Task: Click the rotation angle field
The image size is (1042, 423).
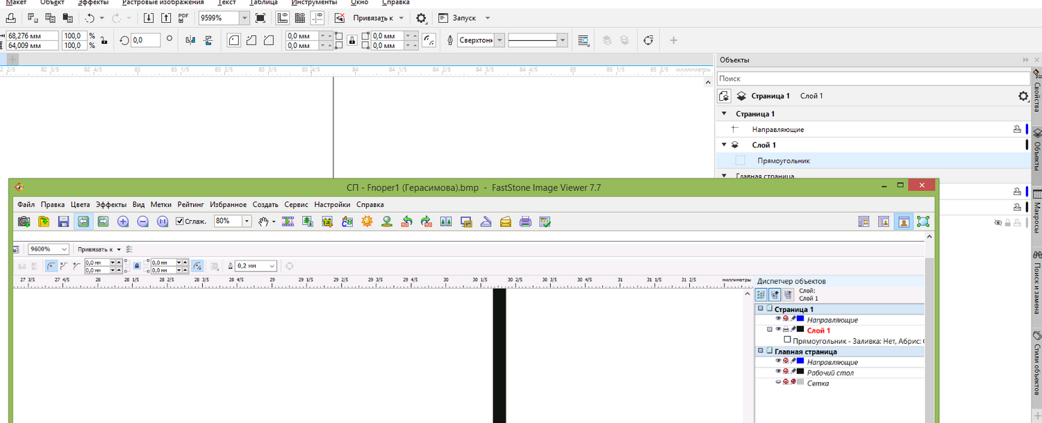Action: (146, 40)
